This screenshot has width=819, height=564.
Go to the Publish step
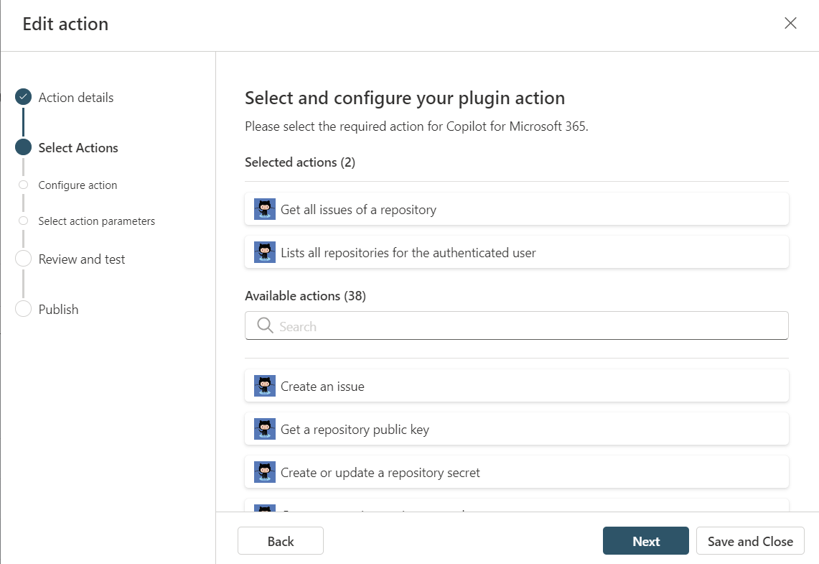pyautogui.click(x=58, y=309)
